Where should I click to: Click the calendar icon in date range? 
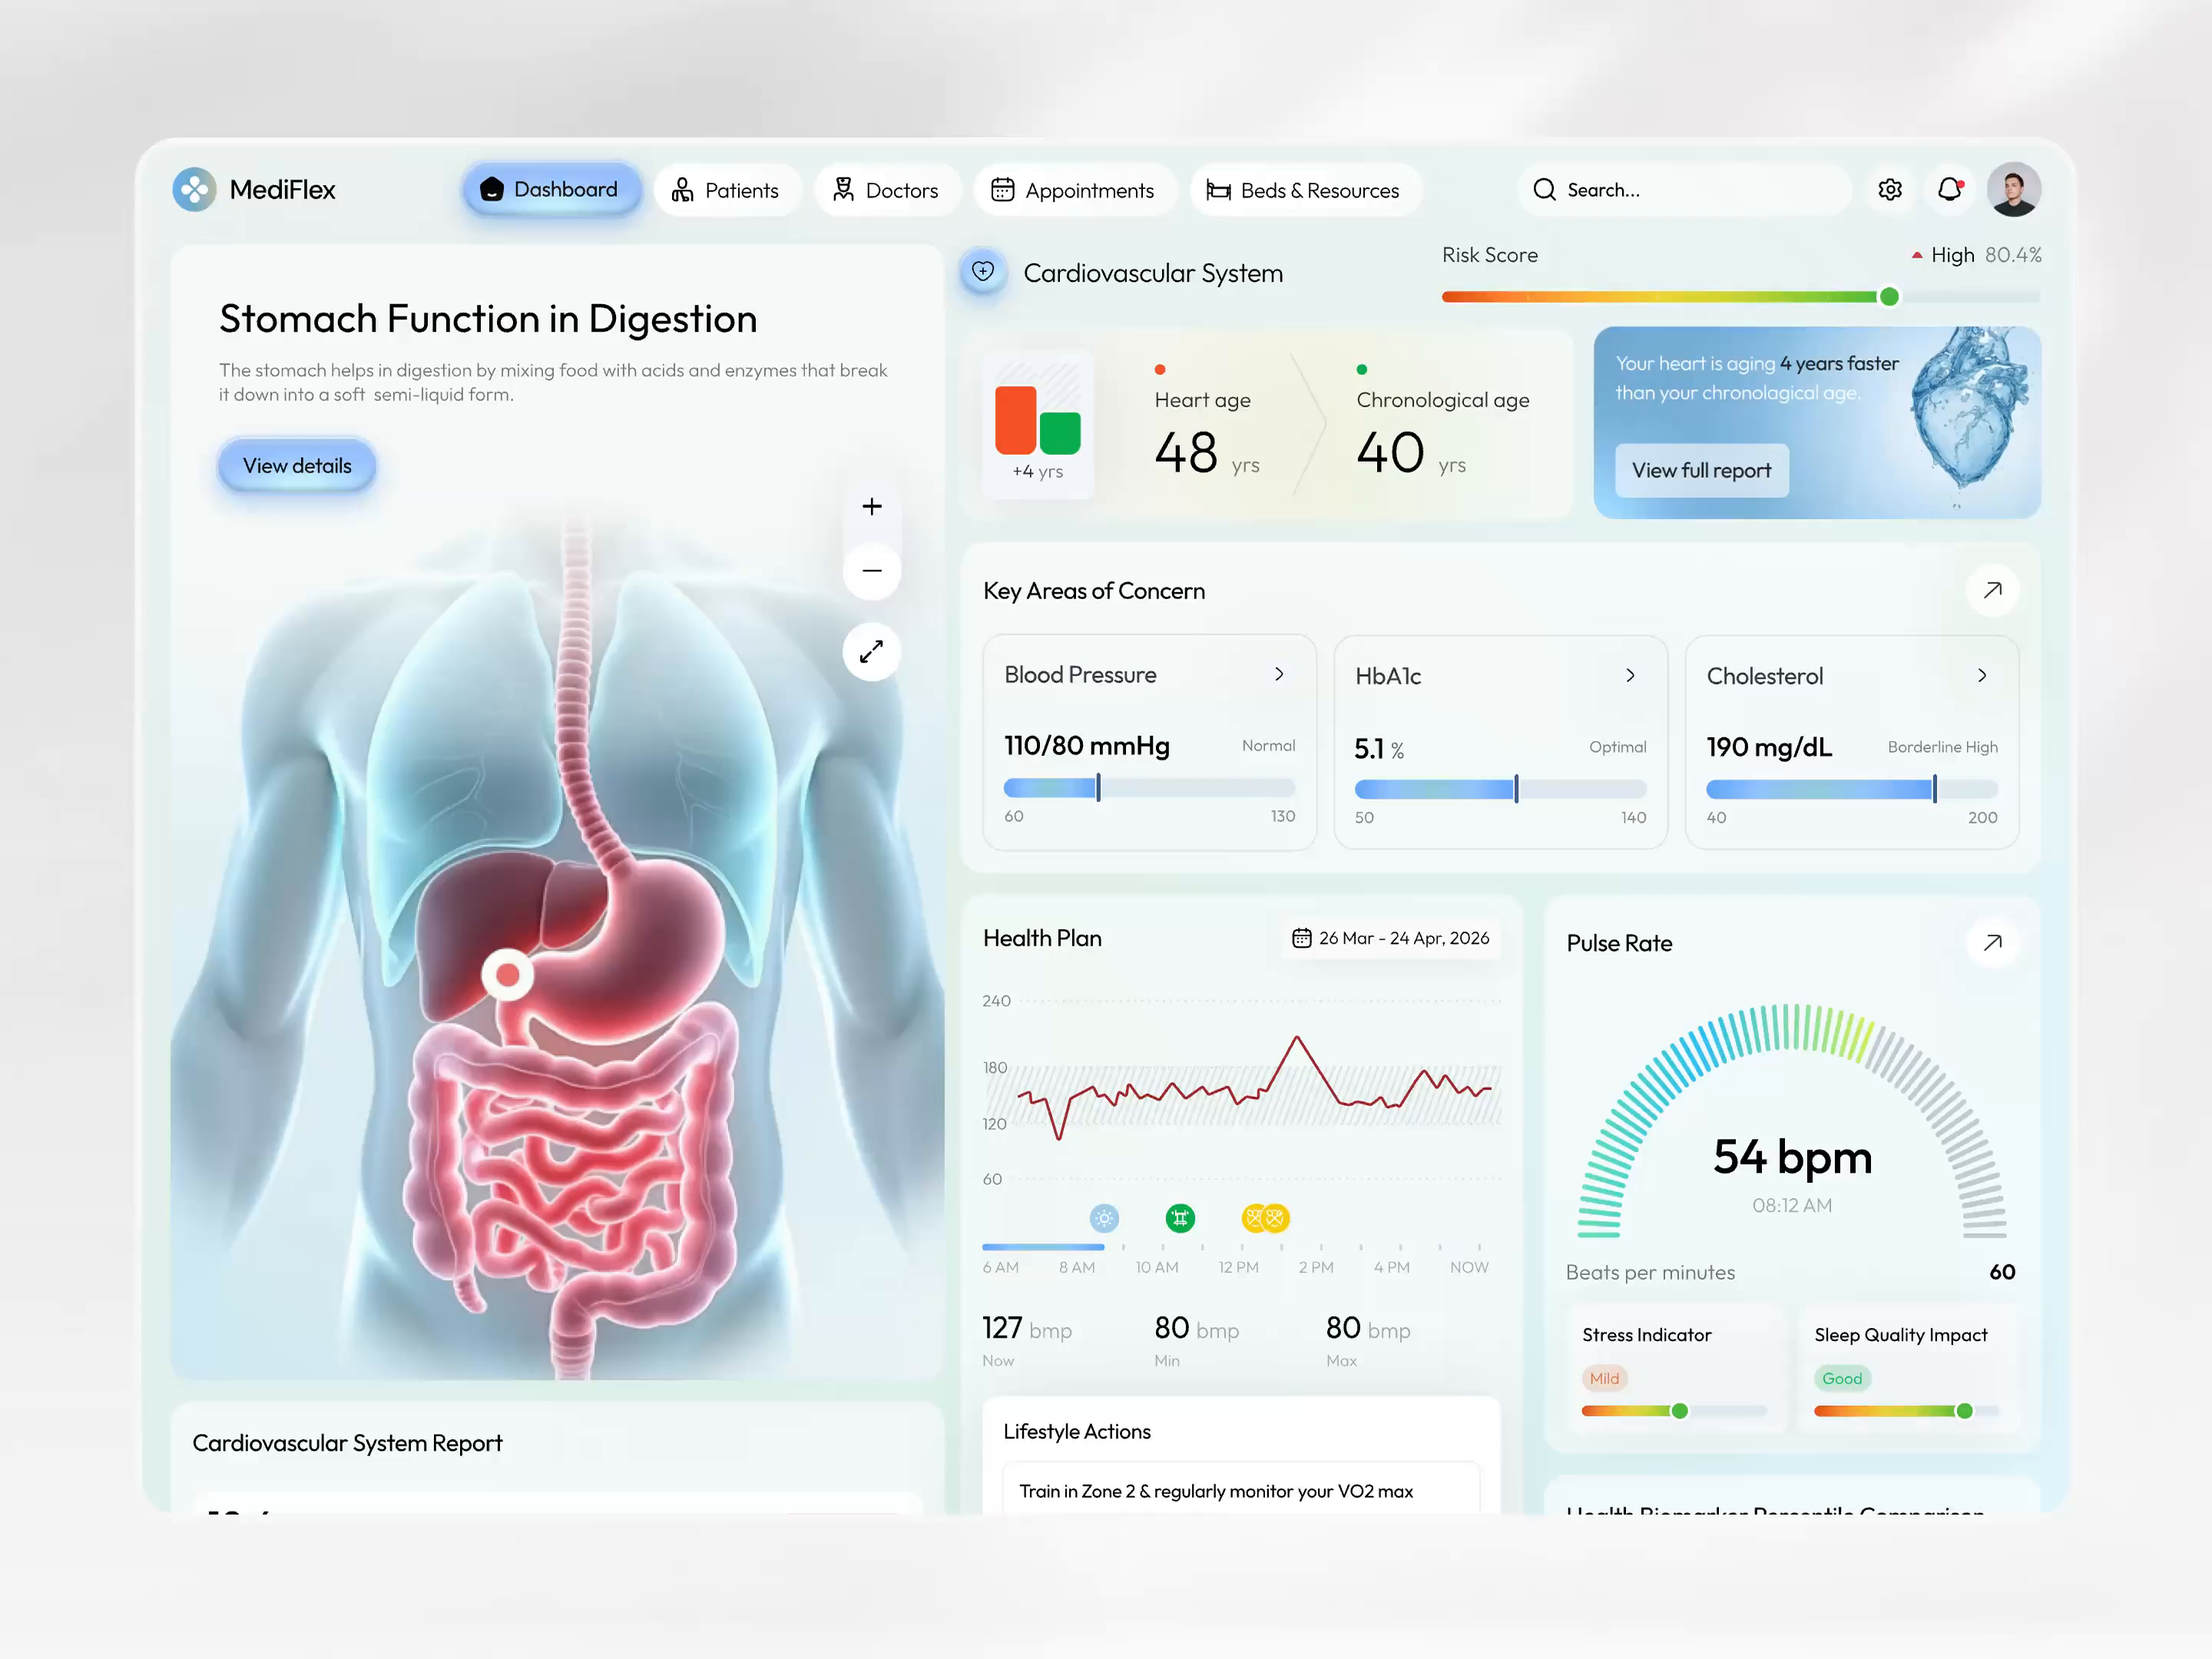coord(1301,938)
